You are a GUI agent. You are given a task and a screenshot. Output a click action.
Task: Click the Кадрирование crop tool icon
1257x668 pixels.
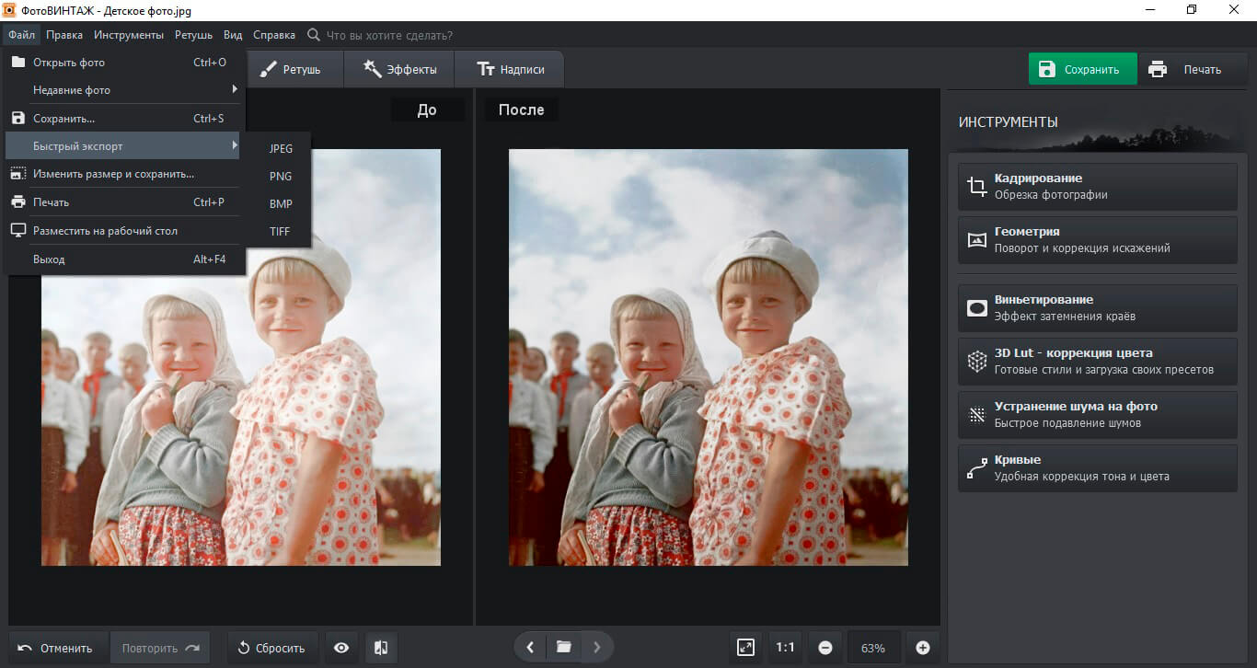point(976,187)
